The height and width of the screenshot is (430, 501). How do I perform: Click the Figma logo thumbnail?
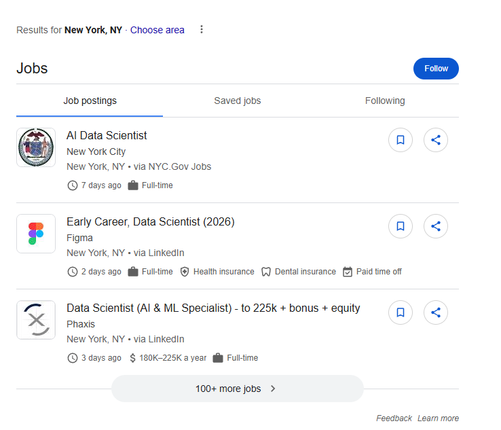pyautogui.click(x=36, y=234)
